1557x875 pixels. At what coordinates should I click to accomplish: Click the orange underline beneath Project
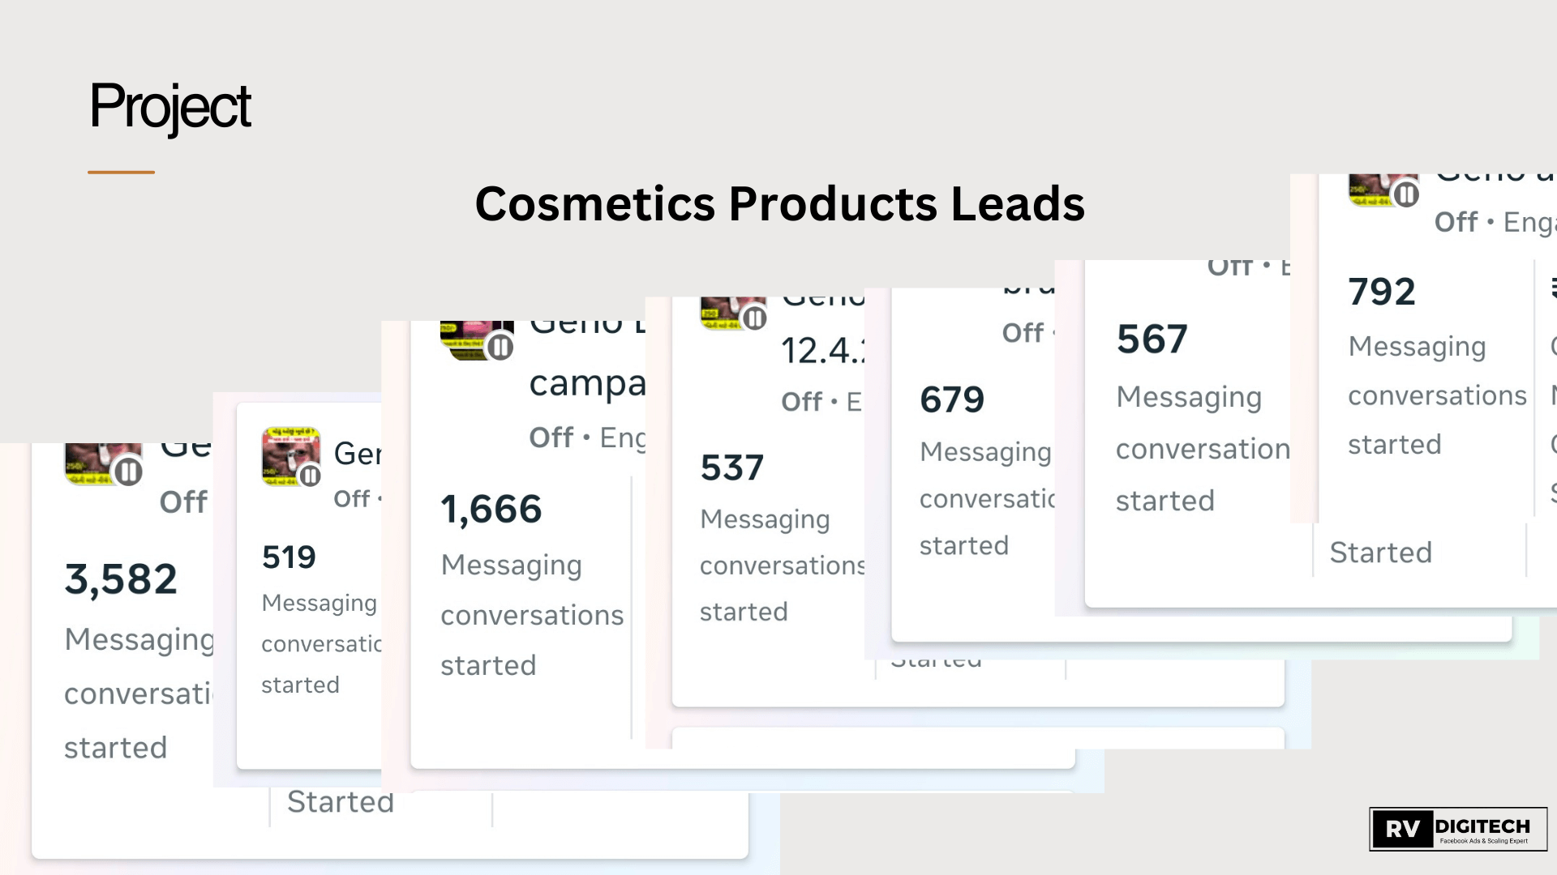pos(121,173)
